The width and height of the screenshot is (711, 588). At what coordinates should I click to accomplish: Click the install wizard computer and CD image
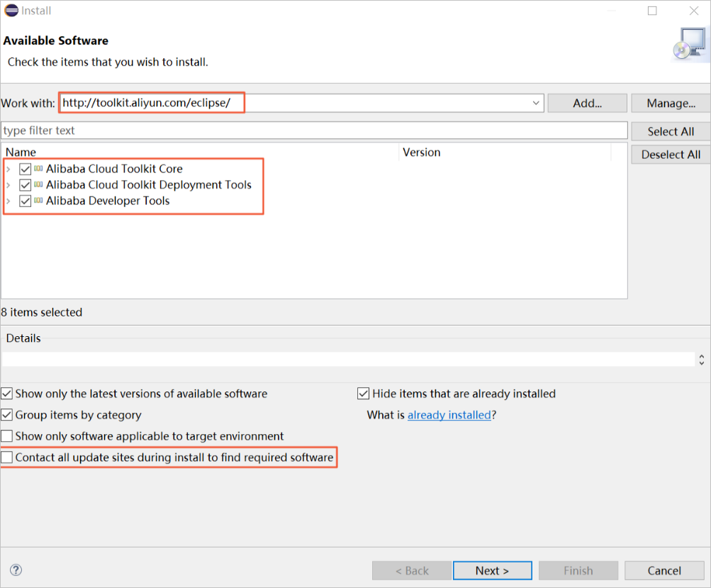tap(690, 44)
